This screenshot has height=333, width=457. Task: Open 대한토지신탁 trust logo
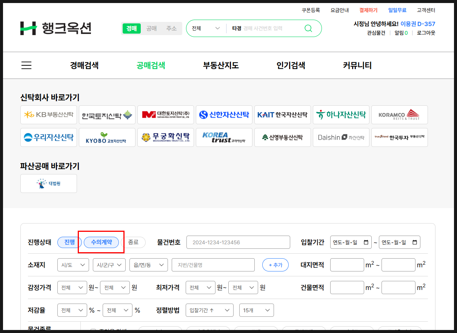point(166,115)
